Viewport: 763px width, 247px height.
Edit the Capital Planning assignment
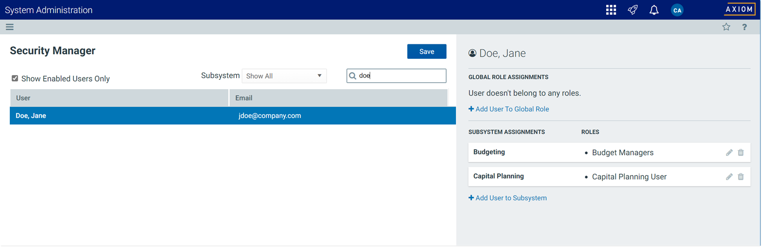point(729,177)
